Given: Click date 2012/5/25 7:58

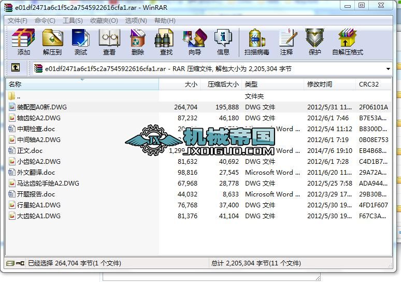Looking at the screenshot, I should [x=330, y=183].
